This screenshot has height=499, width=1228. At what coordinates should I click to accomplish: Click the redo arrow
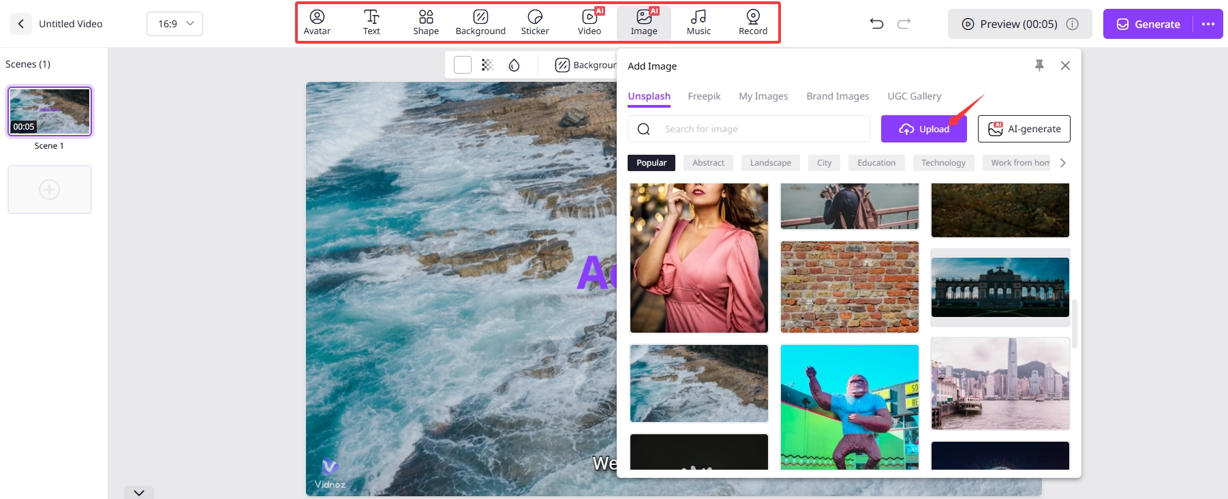pos(904,24)
